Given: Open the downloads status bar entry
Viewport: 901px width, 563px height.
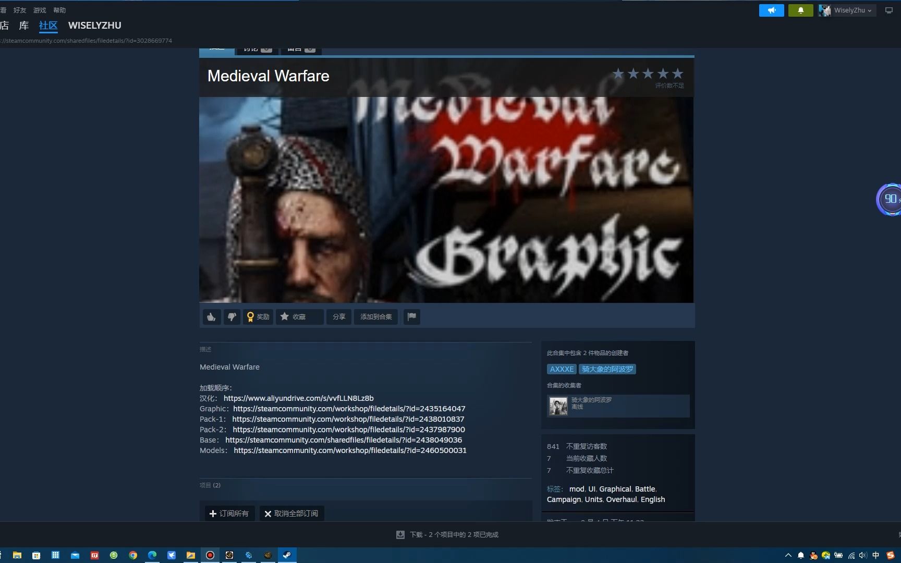Looking at the screenshot, I should [x=447, y=535].
